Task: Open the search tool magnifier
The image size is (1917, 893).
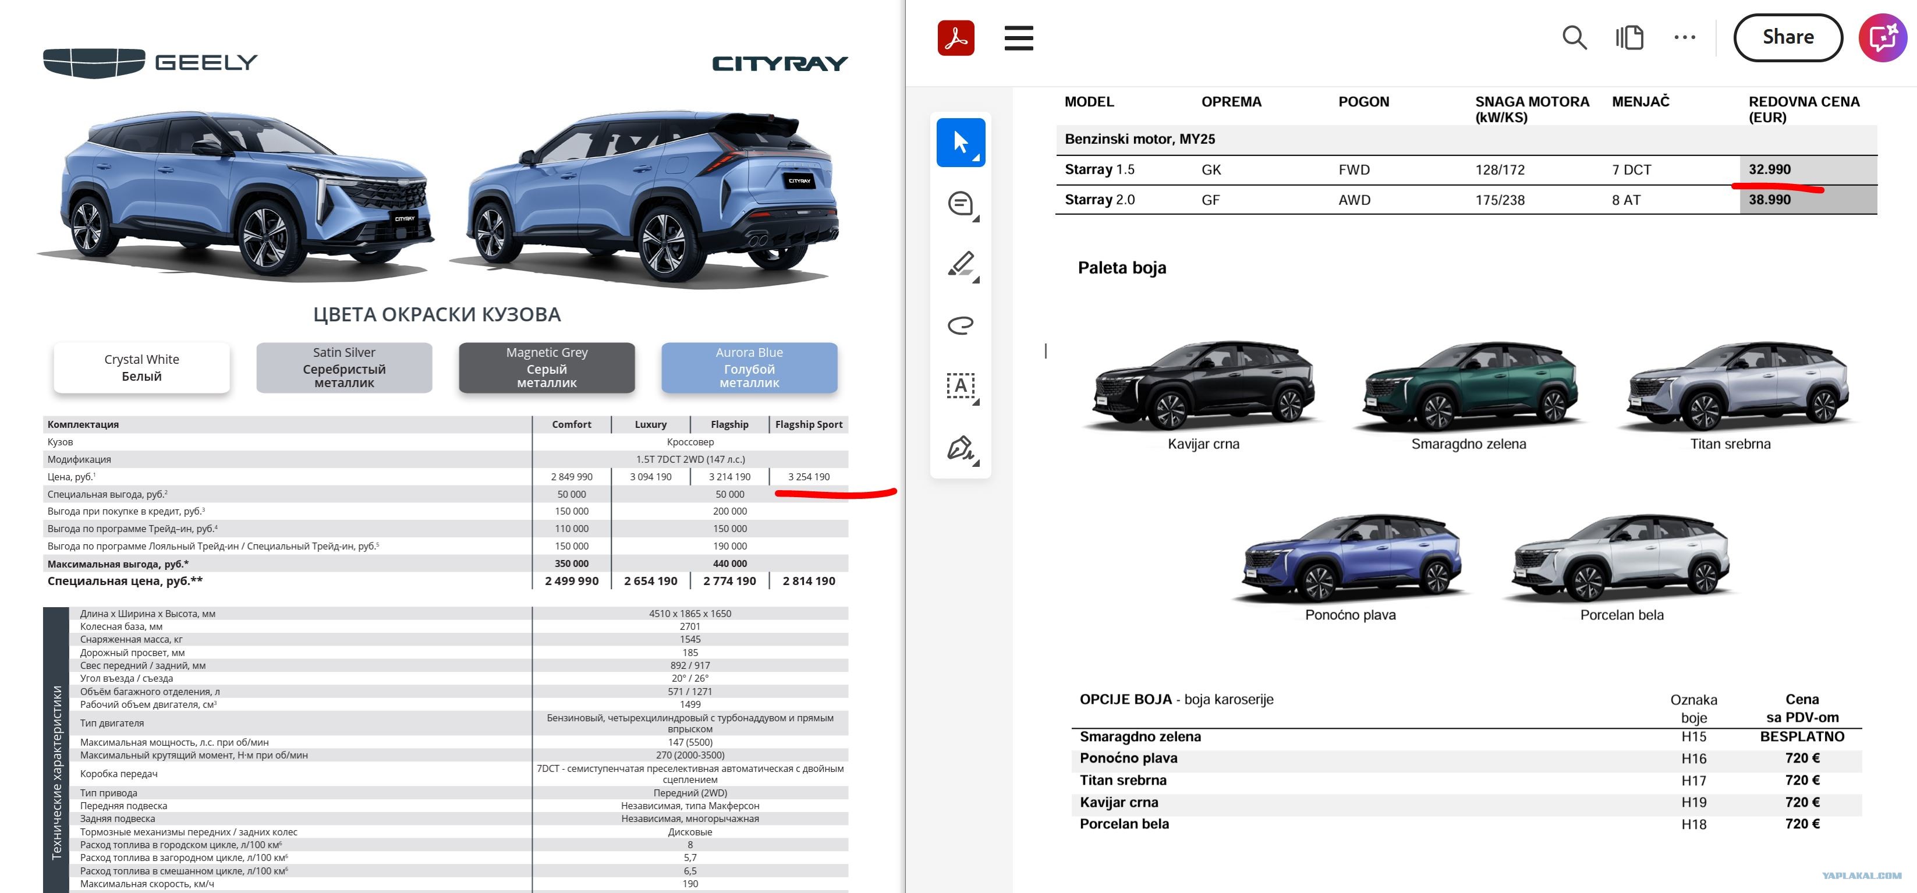Action: 1574,37
